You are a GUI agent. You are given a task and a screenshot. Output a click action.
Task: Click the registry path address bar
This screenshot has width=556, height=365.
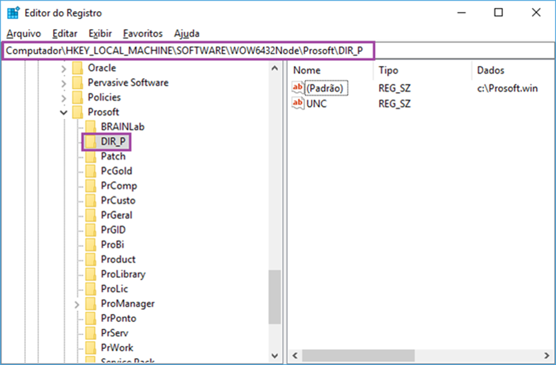point(278,51)
